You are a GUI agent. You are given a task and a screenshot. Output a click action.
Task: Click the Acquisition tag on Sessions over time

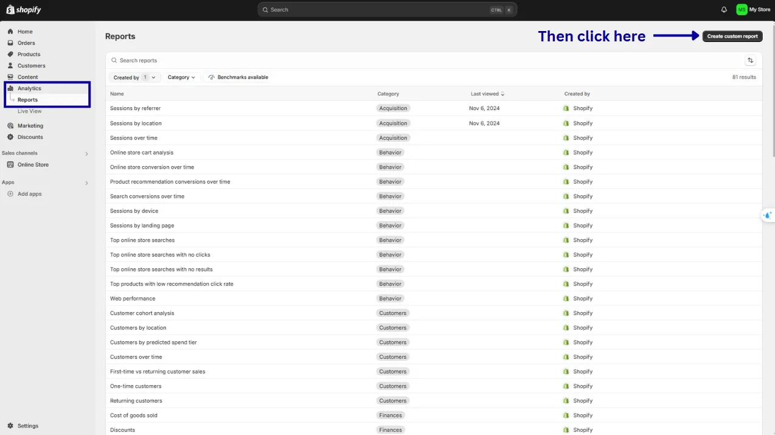coord(393,138)
